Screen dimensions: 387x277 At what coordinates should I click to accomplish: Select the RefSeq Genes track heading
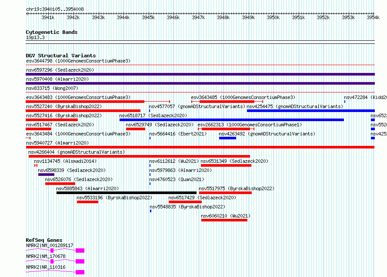tap(44, 240)
